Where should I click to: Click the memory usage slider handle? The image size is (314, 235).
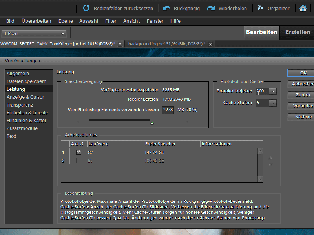(152, 123)
